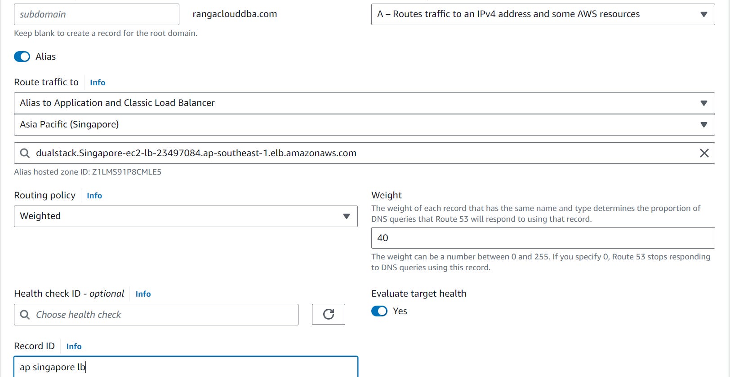The image size is (730, 377).
Task: Click the magnifier icon in health check field
Action: (x=25, y=315)
